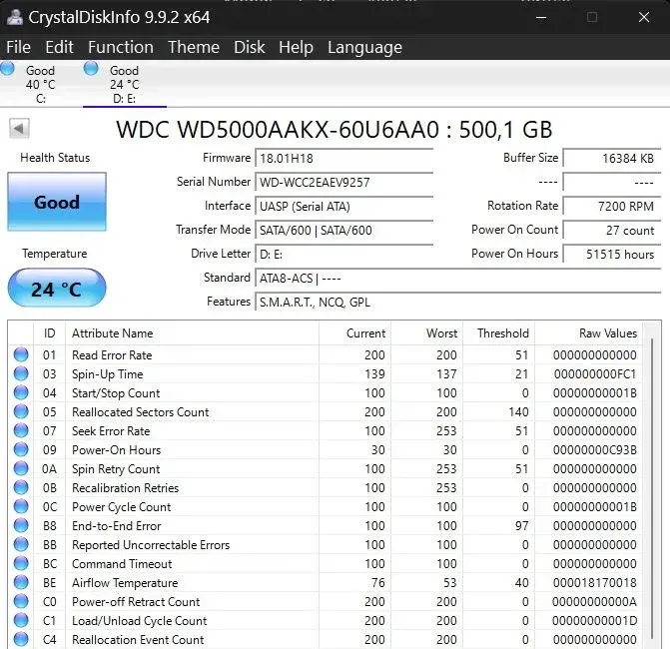670x649 pixels.
Task: Click the Worst column header
Action: (426, 333)
